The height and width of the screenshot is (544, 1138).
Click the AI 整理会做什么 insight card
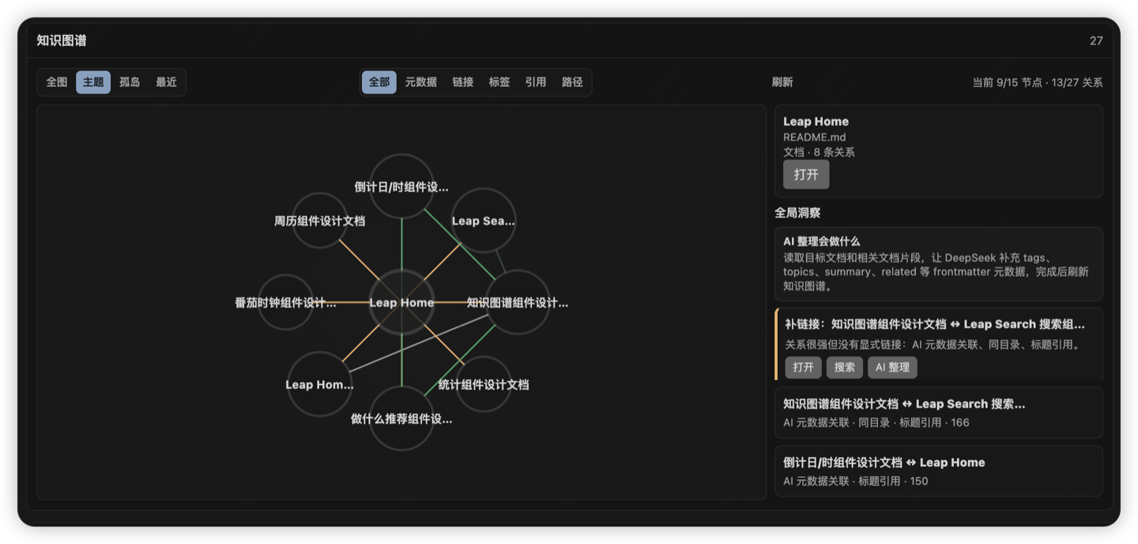[x=938, y=263]
